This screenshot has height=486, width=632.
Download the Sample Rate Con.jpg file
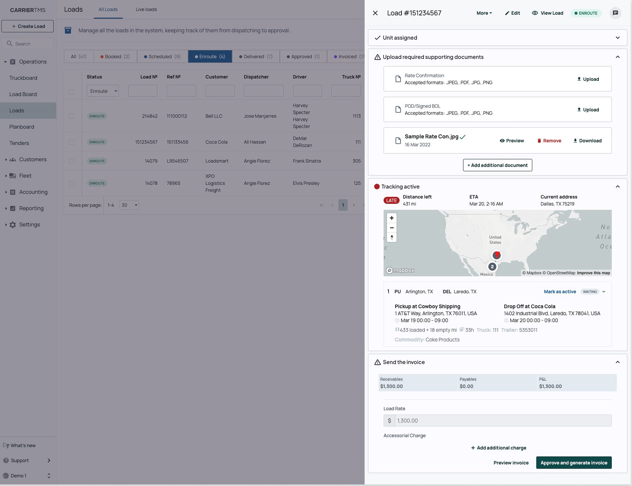[x=587, y=141]
